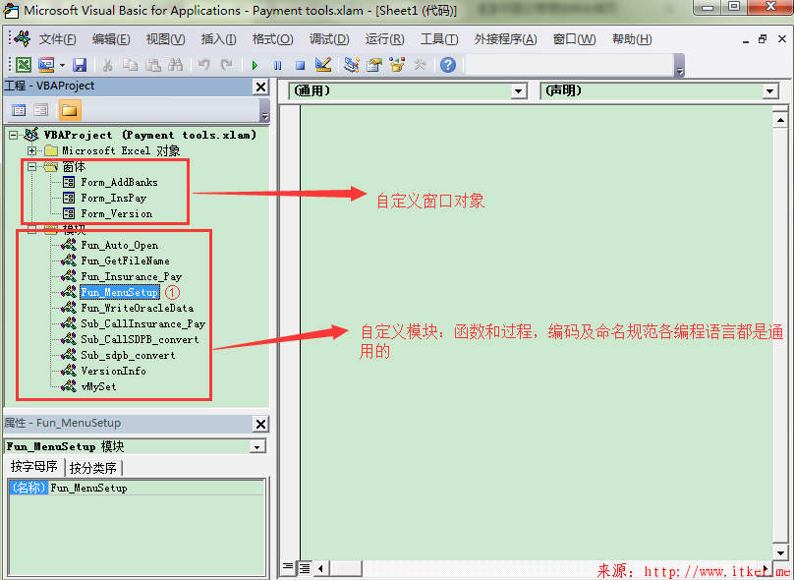Open Find with the binoculars icon
The width and height of the screenshot is (794, 580).
click(176, 65)
